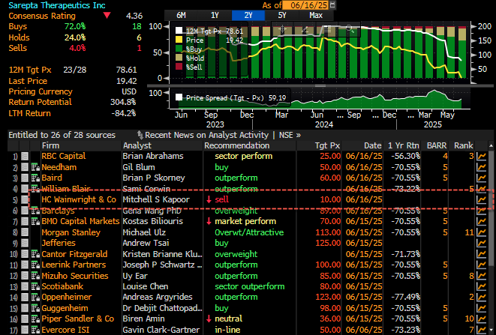Switch chart range to 6M
Screen dimensions: 496x335
(181, 15)
